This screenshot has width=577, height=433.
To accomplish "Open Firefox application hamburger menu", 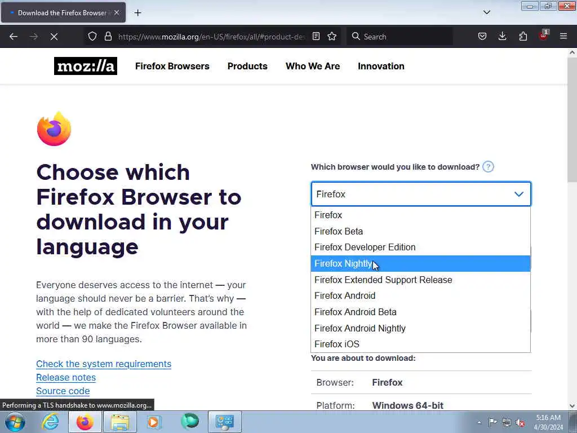I will point(563,37).
